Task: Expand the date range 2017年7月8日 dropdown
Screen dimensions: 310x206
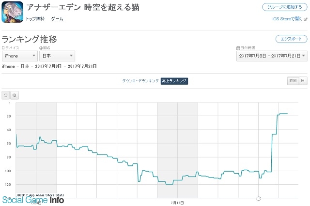Action: tap(272, 56)
